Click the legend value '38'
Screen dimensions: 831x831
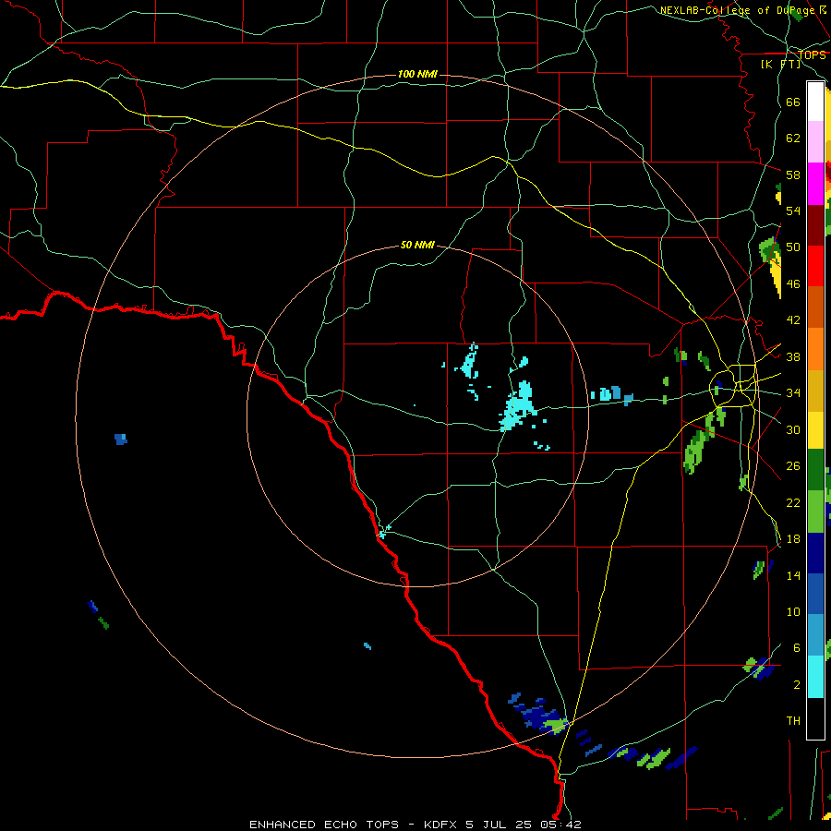click(793, 356)
